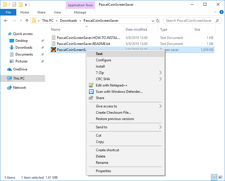Expand the 7-Zip submenu
225x181 pixels.
point(125,73)
